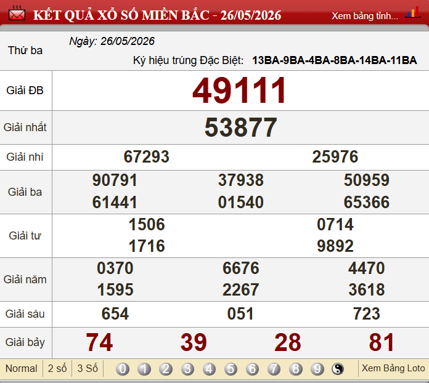Click the Giải ĐB row label
Image resolution: width=429 pixels, height=383 pixels.
coord(25,91)
